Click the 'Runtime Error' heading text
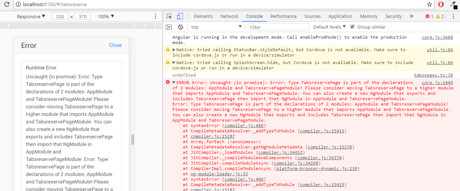 41,68
